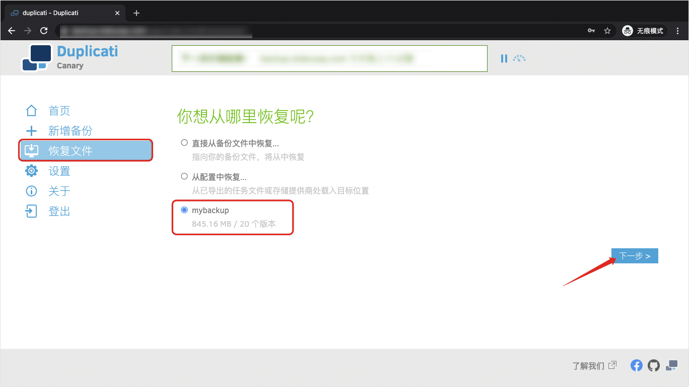Bookmark this page with the star icon
This screenshot has height=387, width=689.
pos(607,31)
